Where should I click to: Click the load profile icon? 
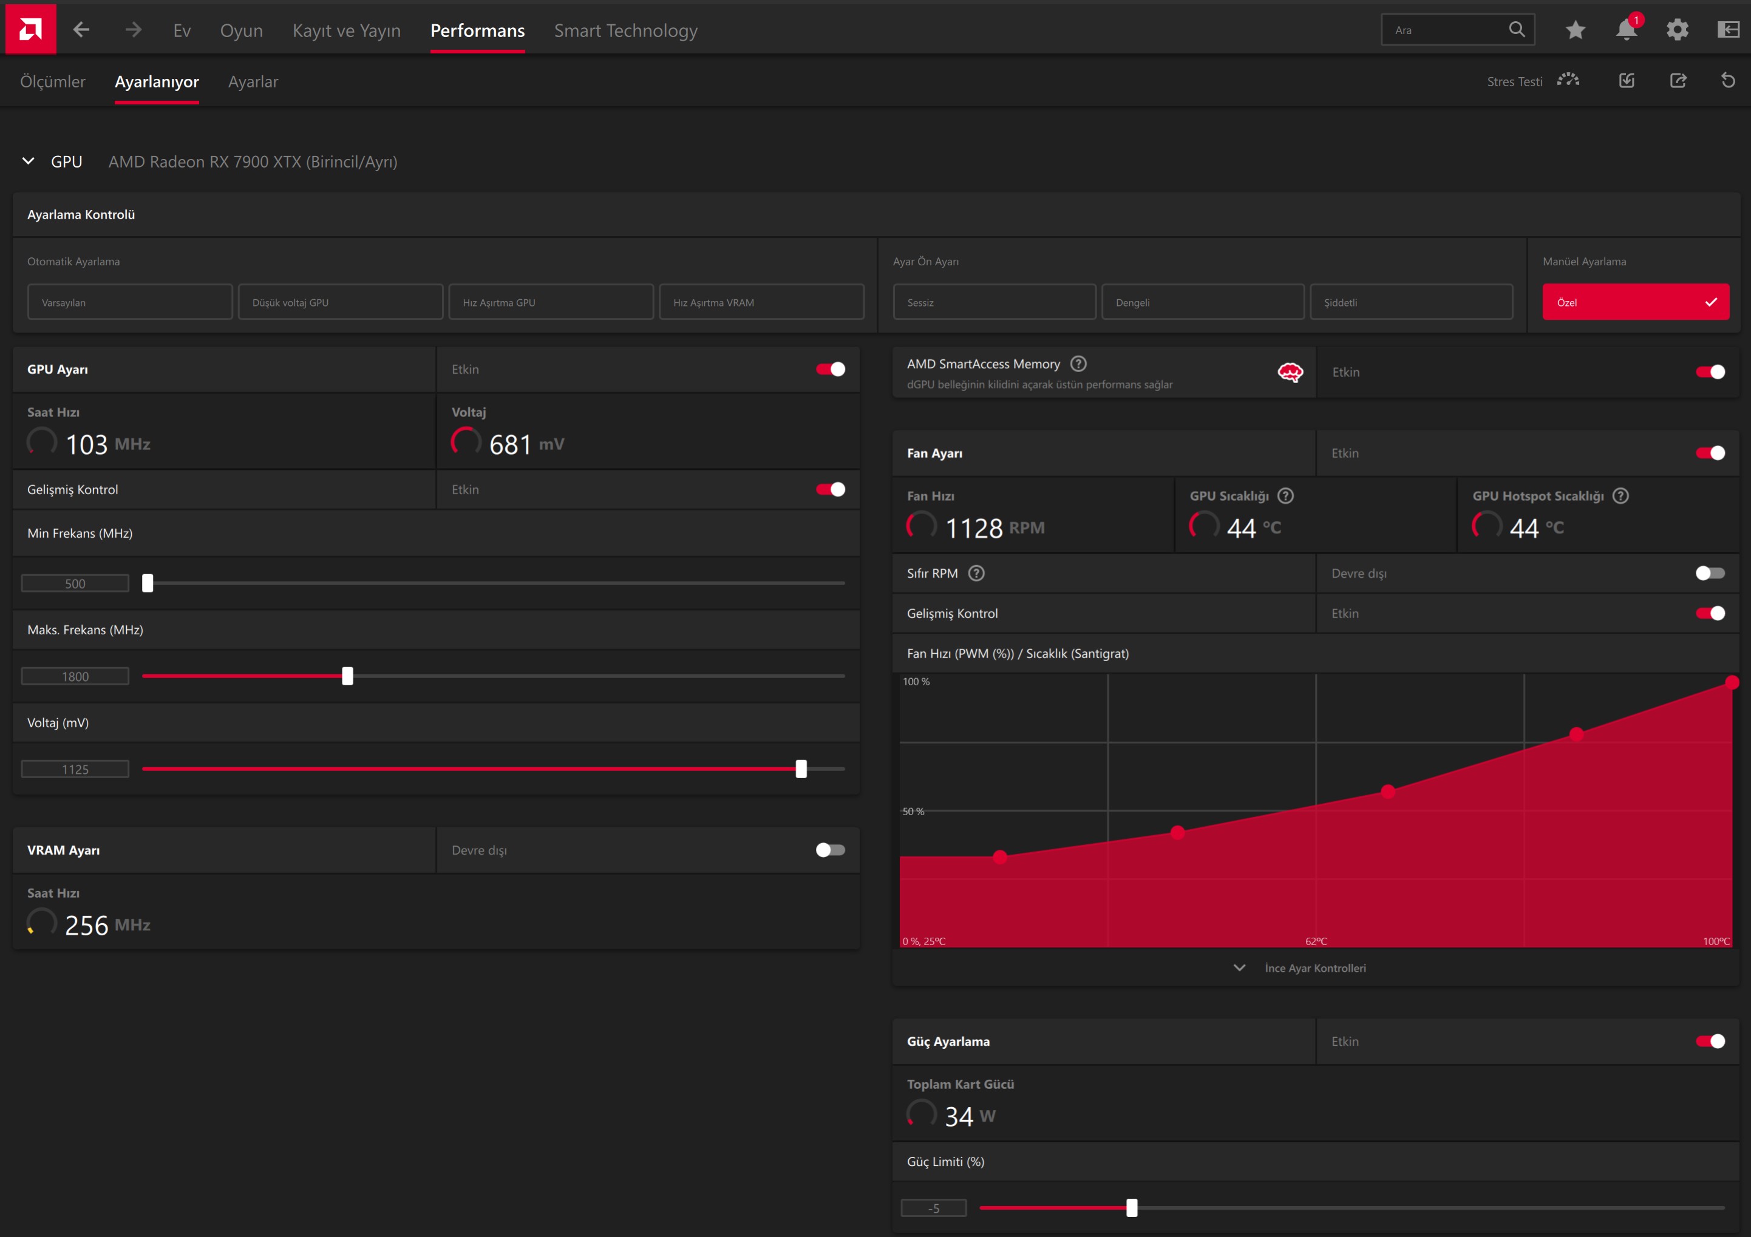pos(1627,80)
